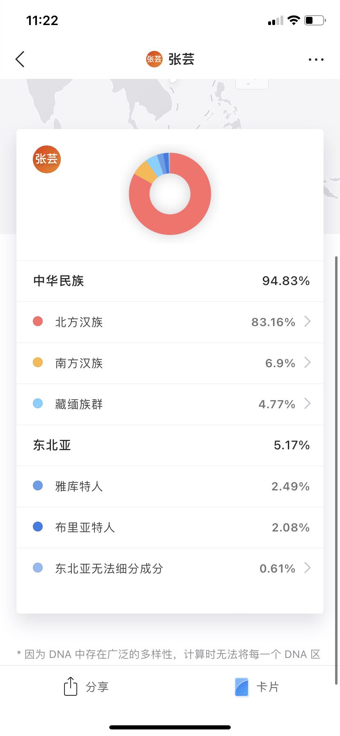Tap the small 张芸 avatar in header
340x736 pixels.
click(x=154, y=59)
